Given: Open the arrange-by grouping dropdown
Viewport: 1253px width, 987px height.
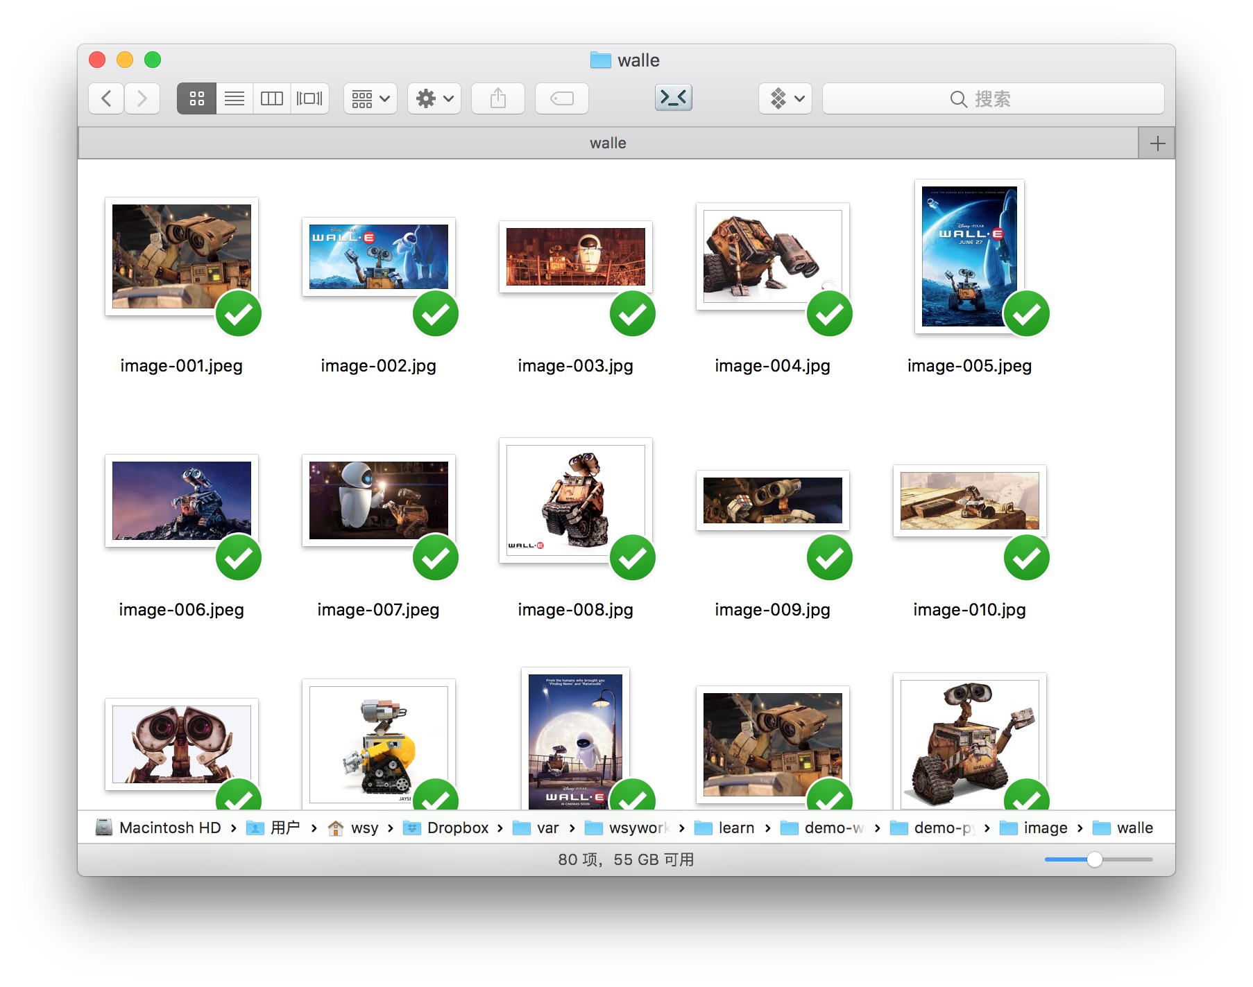Looking at the screenshot, I should (370, 98).
